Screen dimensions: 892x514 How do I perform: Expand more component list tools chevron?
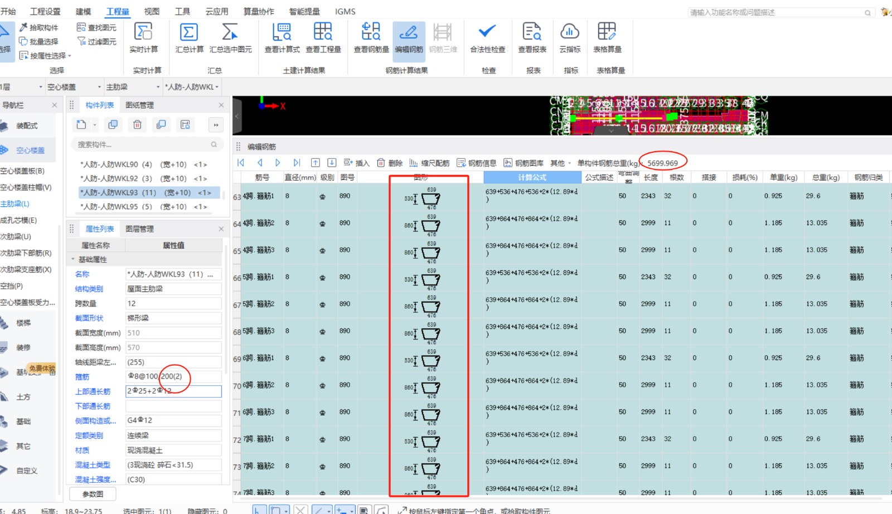pos(216,125)
